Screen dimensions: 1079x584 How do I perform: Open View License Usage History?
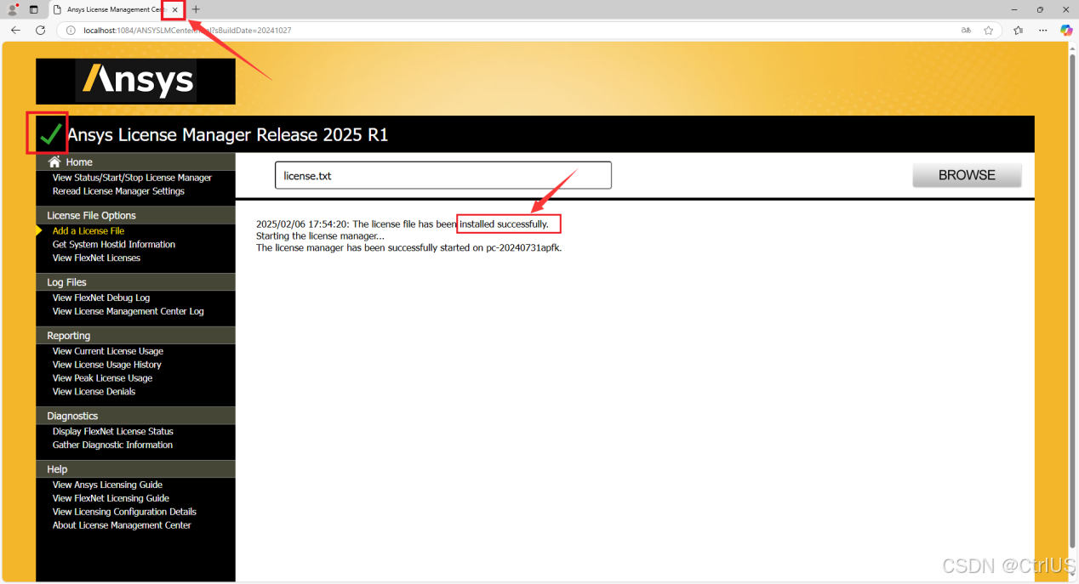[107, 365]
